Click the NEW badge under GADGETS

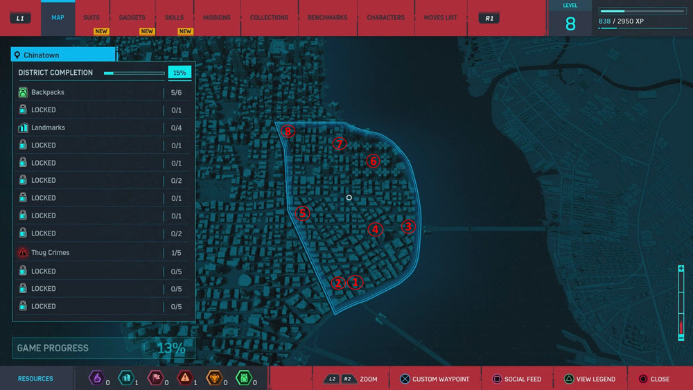tap(147, 31)
